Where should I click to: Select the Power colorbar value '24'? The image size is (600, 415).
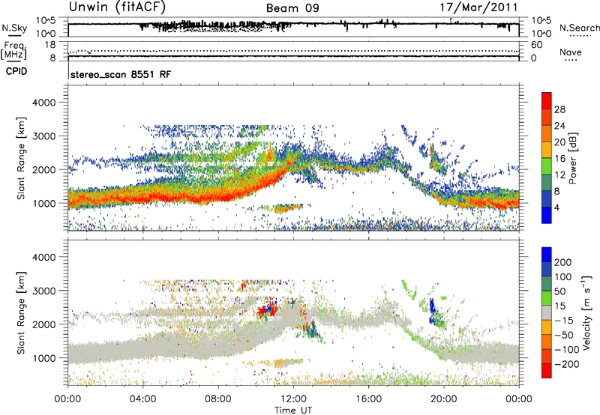(559, 126)
